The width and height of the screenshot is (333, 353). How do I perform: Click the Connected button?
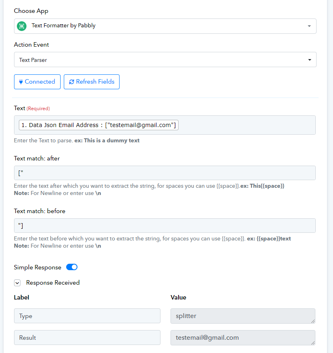[x=37, y=82]
